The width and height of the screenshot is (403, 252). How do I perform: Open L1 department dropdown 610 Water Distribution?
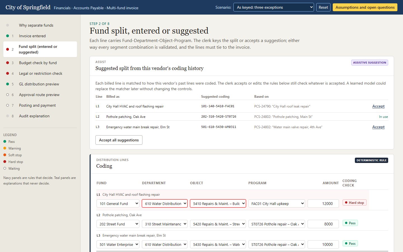click(165, 204)
